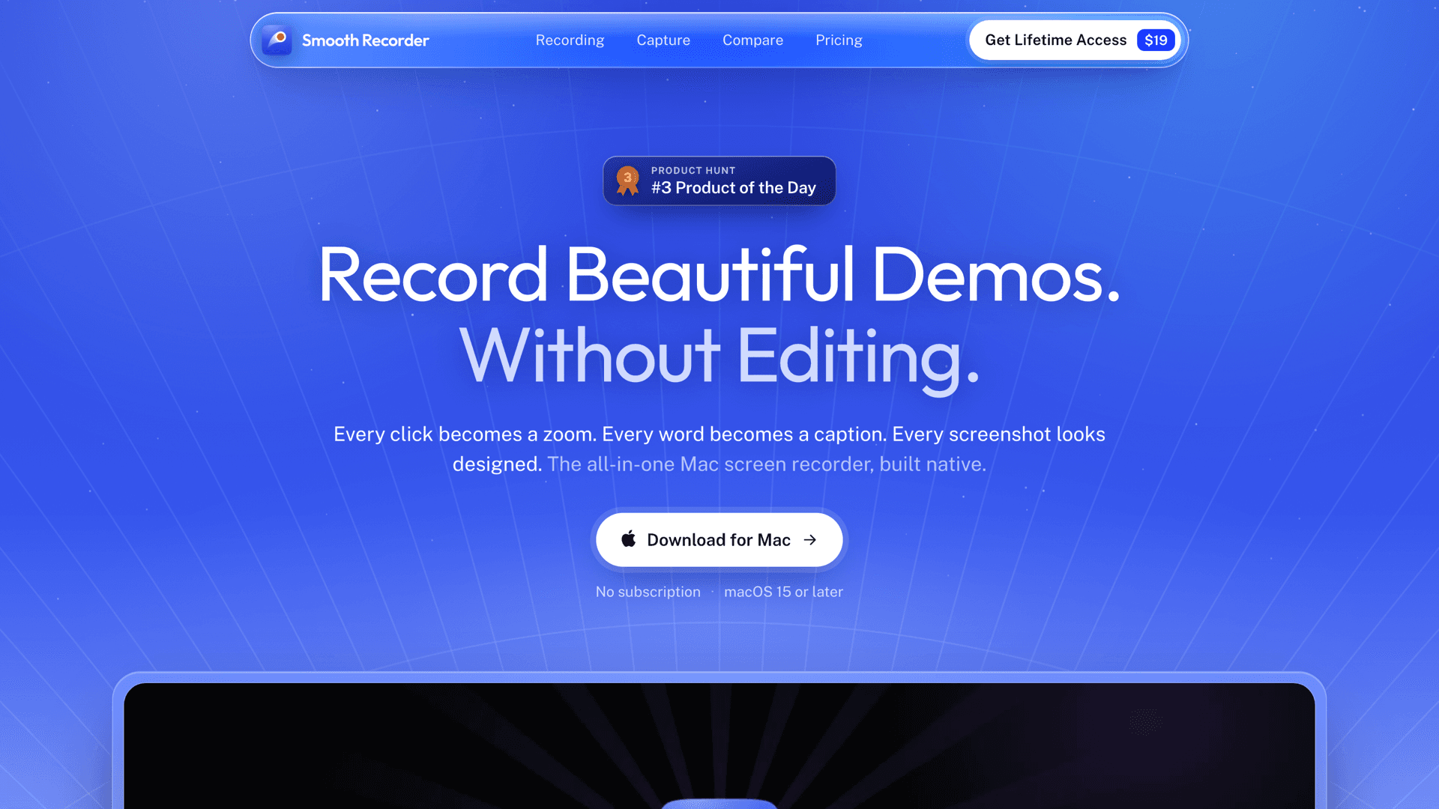Click the Apple logo icon
The image size is (1439, 809).
(x=628, y=539)
